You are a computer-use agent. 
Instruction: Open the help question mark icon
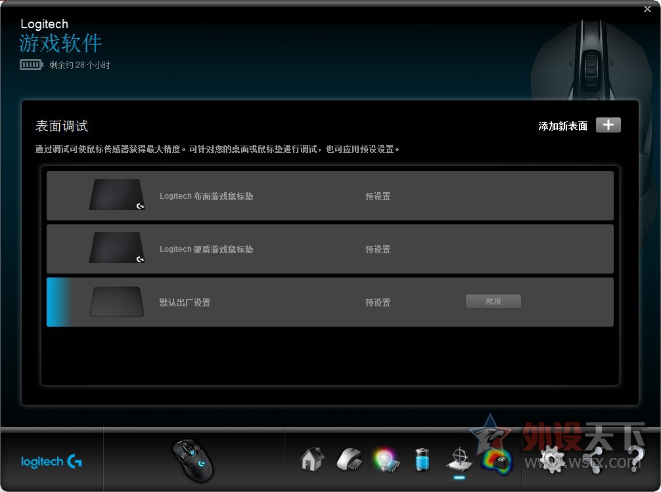pos(636,460)
